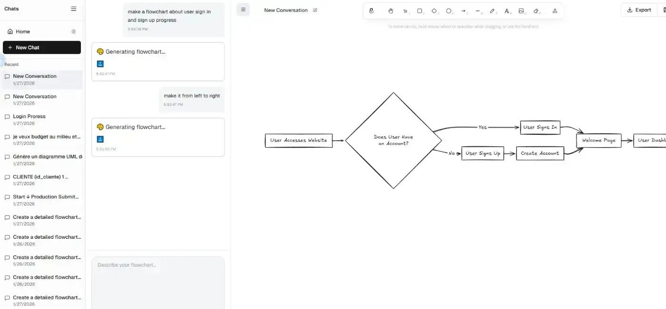Select the Diamond shape tool
This screenshot has height=309, width=666.
click(x=434, y=10)
